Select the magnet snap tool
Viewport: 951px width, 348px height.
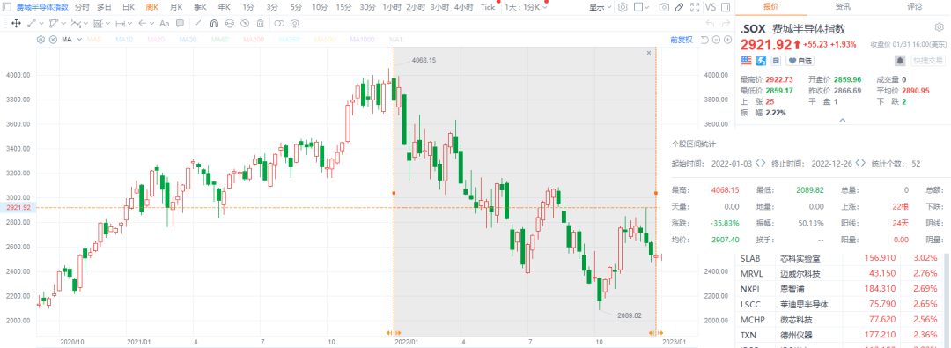(214, 24)
